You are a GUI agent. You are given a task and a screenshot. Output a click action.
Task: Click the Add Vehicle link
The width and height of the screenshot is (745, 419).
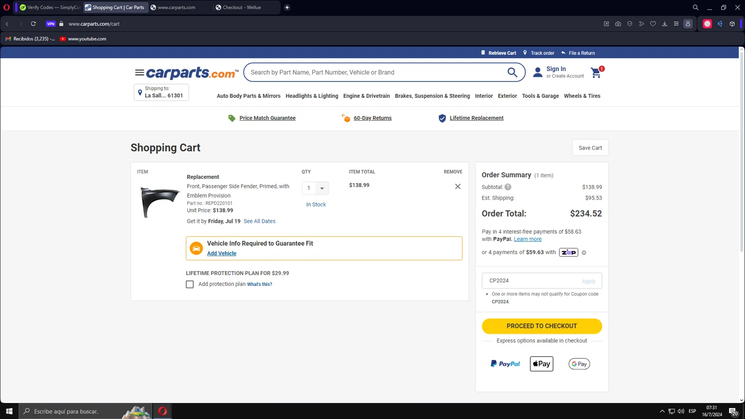pyautogui.click(x=222, y=254)
